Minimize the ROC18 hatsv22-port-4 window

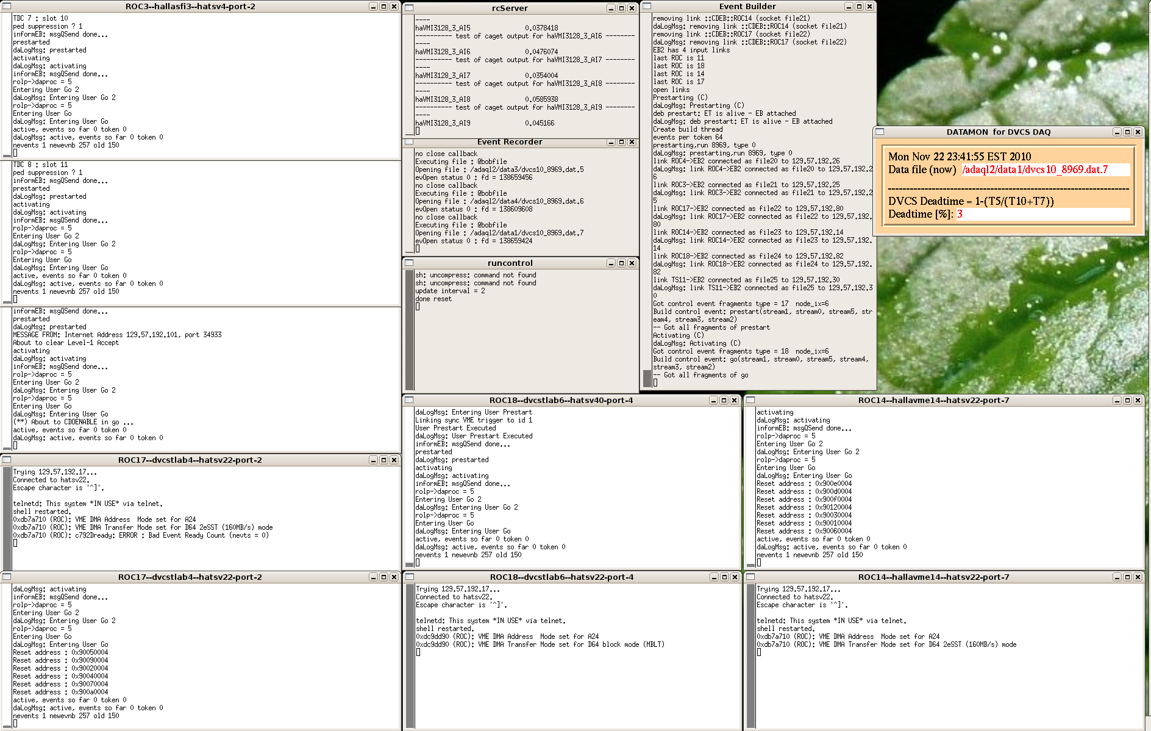pyautogui.click(x=714, y=577)
